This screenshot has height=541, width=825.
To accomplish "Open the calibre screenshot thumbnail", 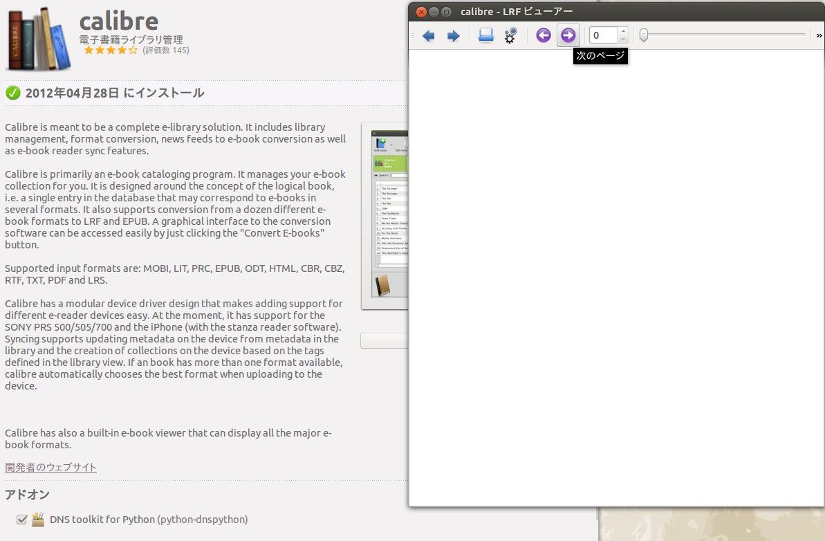I will click(x=384, y=216).
